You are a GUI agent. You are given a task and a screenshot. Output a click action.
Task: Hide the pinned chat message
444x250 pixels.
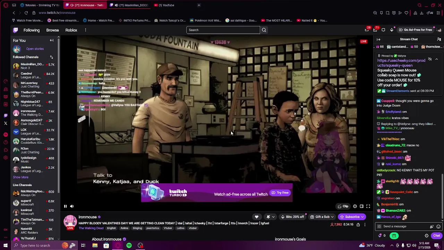(x=430, y=59)
